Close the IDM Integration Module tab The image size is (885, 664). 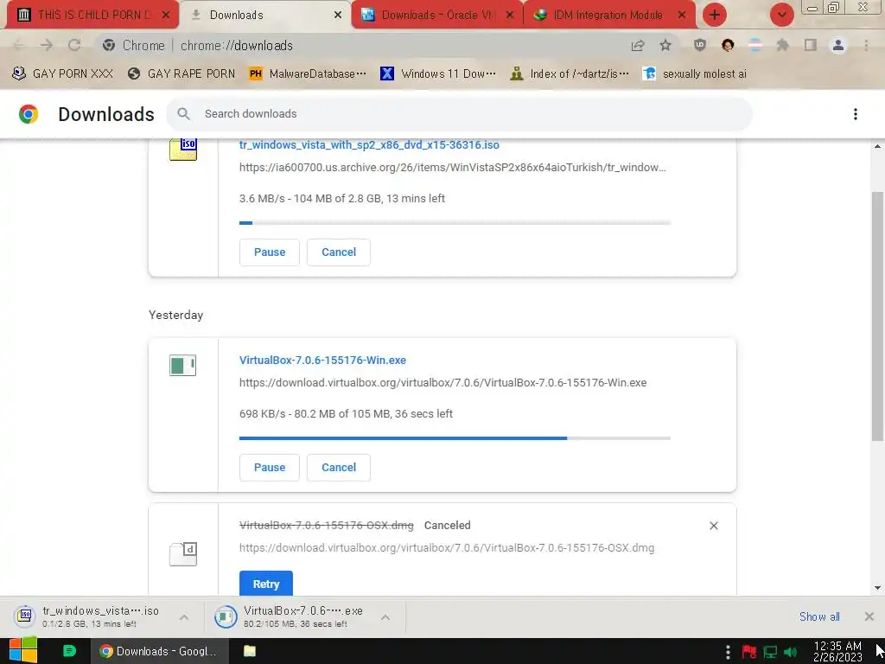pos(682,16)
